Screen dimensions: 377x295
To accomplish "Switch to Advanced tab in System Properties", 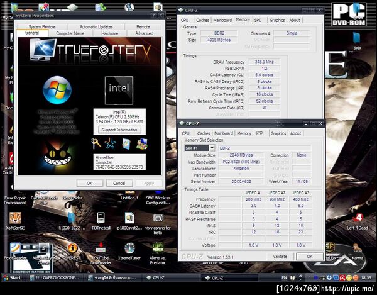I will [x=144, y=33].
